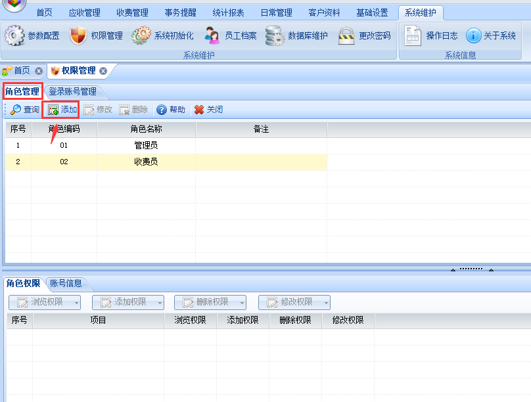Open 统计报表 ribbon menu
The image size is (531, 402).
(228, 13)
